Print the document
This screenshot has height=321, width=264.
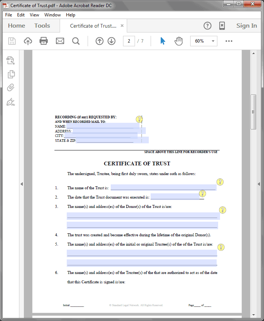tap(44, 41)
